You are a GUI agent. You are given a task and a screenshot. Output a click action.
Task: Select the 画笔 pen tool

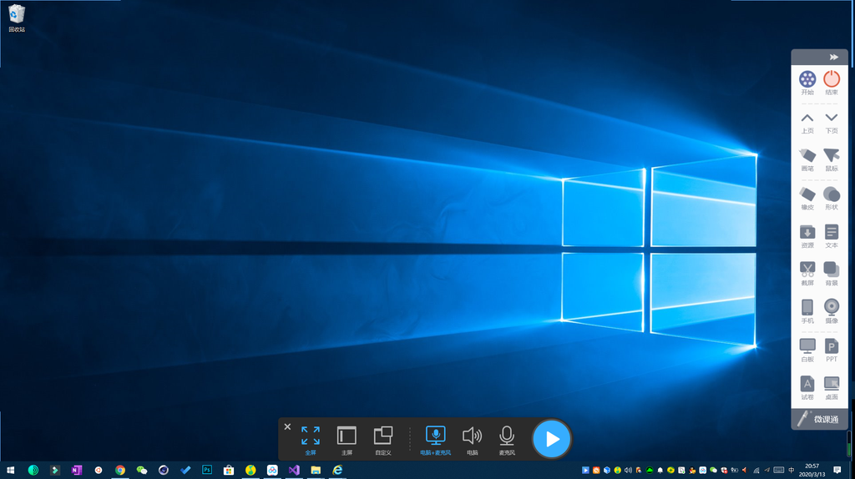807,159
